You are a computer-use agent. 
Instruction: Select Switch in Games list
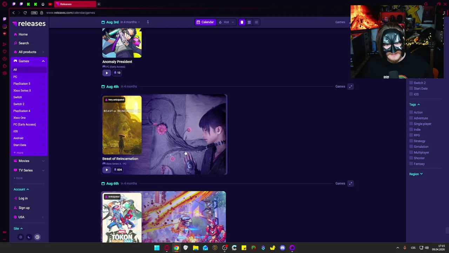18,97
